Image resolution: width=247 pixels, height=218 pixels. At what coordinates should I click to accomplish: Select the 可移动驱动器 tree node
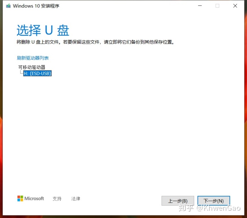pos(32,67)
